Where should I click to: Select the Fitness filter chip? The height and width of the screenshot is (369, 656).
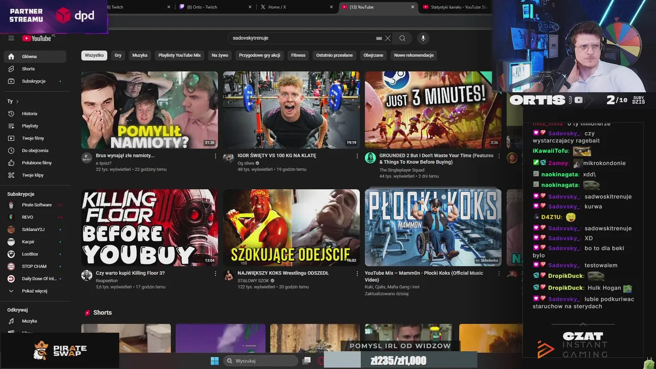(298, 55)
